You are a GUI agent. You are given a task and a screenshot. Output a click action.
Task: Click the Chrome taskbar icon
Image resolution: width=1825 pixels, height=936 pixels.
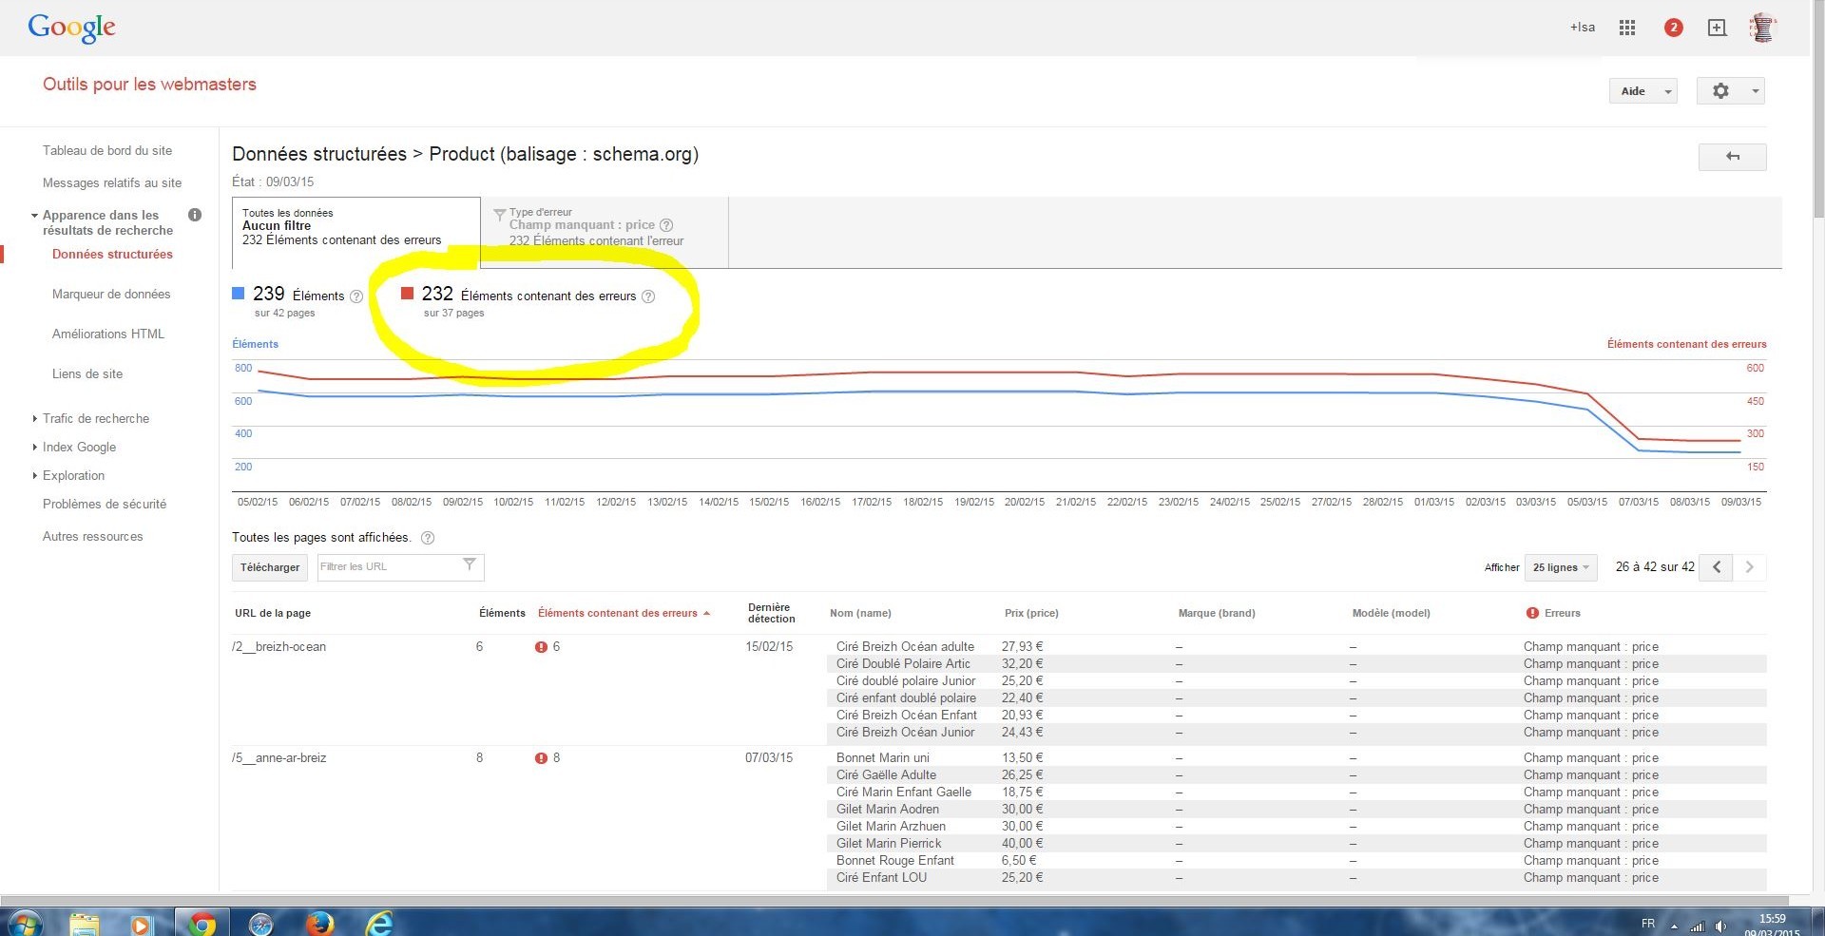[x=202, y=924]
